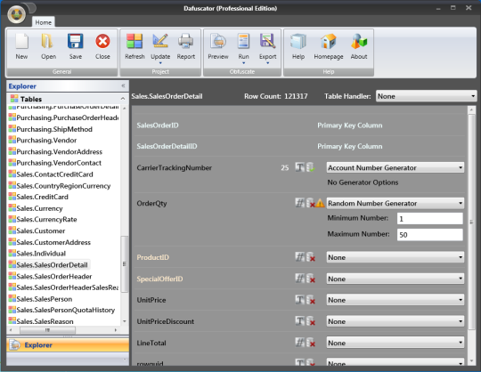Image resolution: width=481 pixels, height=372 pixels.
Task: Click the Run dropdown arrow
Action: pyautogui.click(x=243, y=63)
